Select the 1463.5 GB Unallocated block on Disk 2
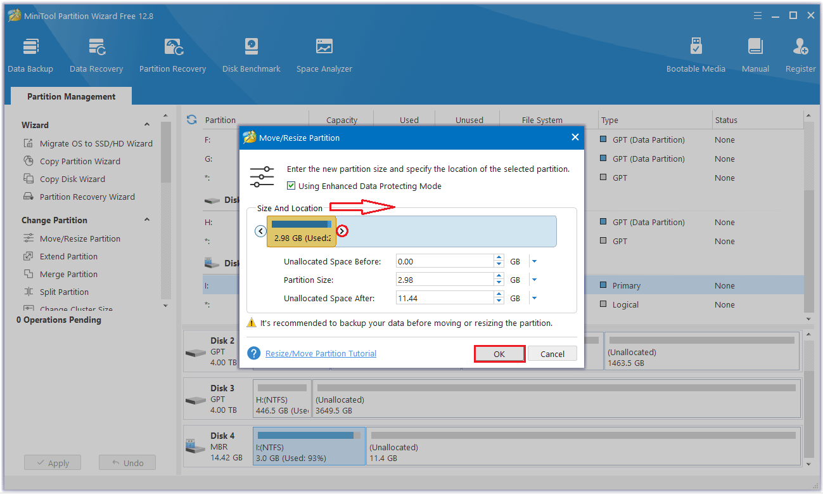 pyautogui.click(x=701, y=351)
